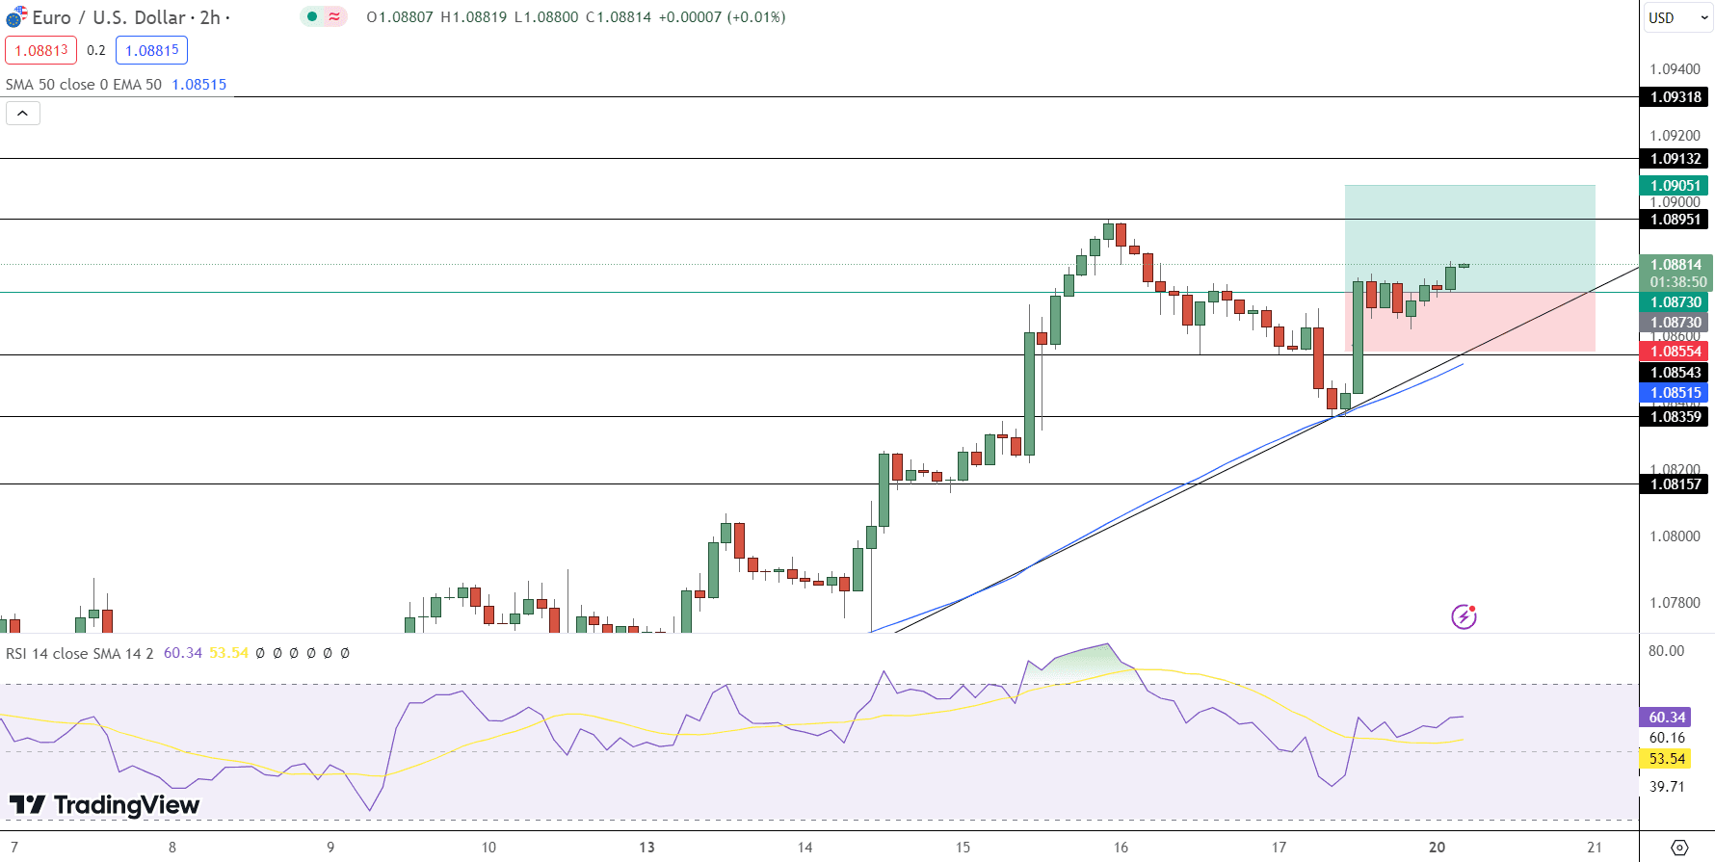This screenshot has height=862, width=1715.
Task: Select the red long position stop zone
Action: (x=1470, y=323)
